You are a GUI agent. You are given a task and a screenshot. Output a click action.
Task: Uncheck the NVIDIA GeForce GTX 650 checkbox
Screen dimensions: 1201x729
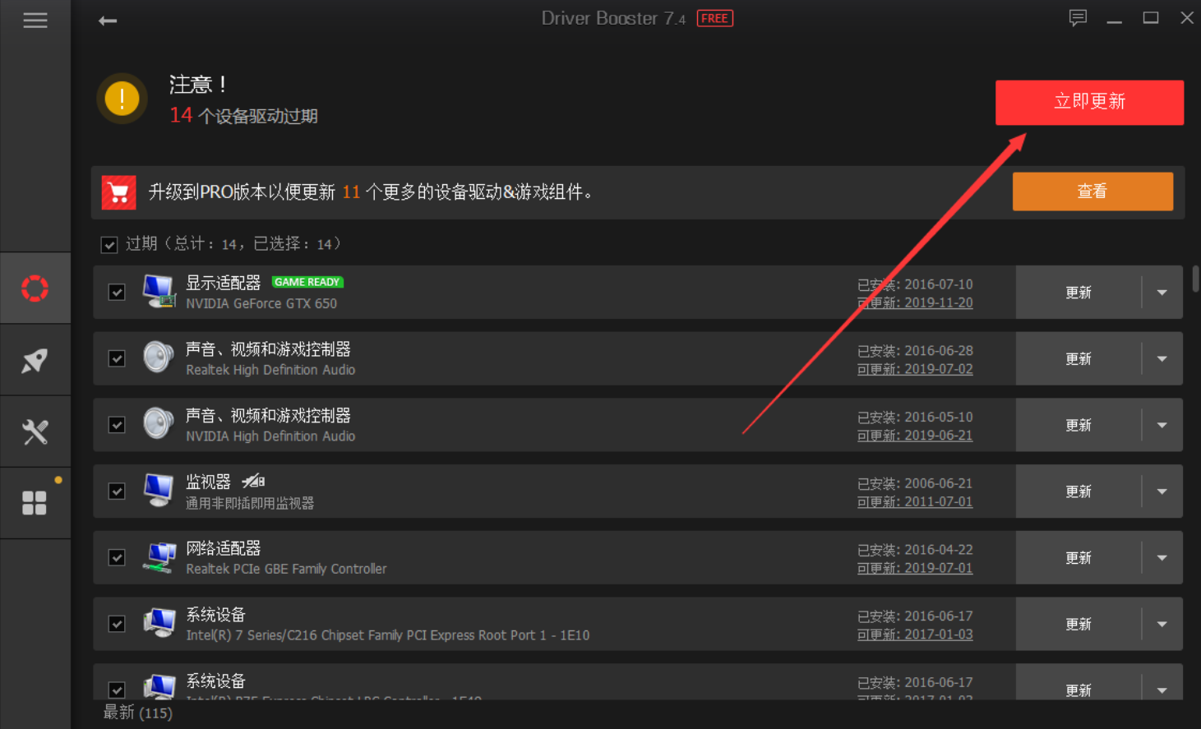pyautogui.click(x=117, y=293)
